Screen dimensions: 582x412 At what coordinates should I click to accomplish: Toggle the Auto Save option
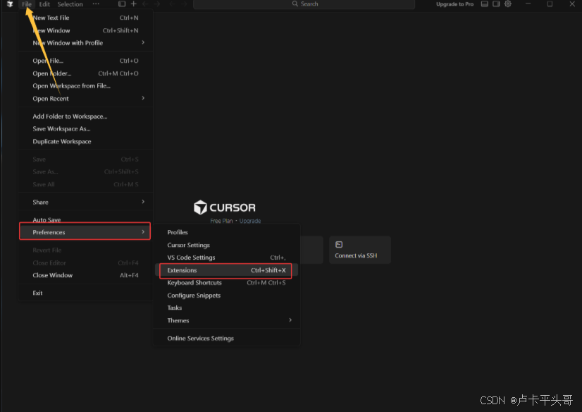coord(85,220)
